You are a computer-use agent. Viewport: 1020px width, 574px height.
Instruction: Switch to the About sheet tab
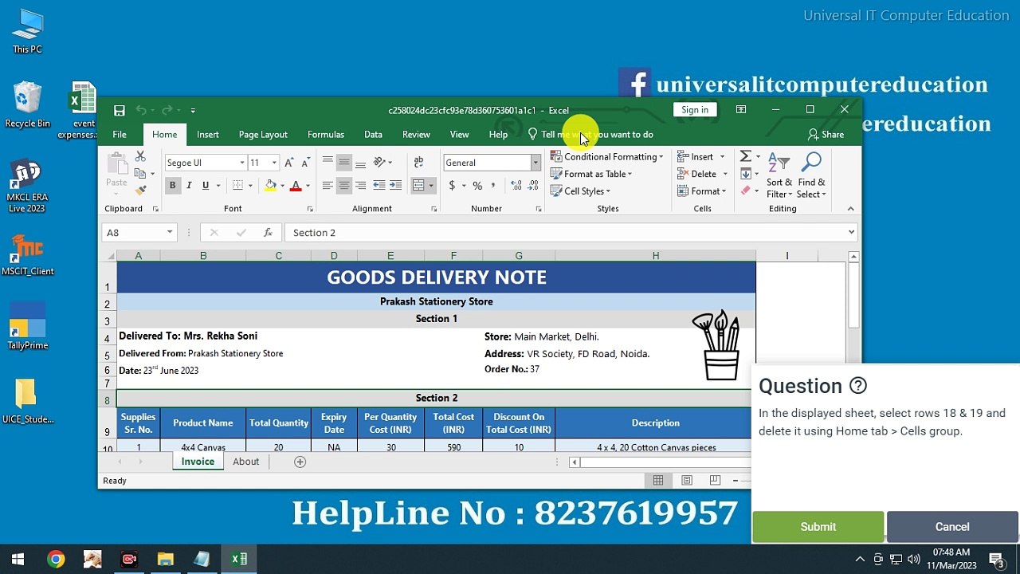coord(245,462)
